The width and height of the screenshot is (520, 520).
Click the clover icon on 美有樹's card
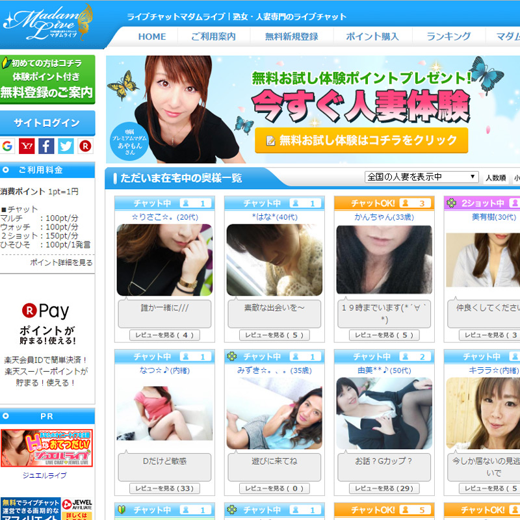click(451, 203)
